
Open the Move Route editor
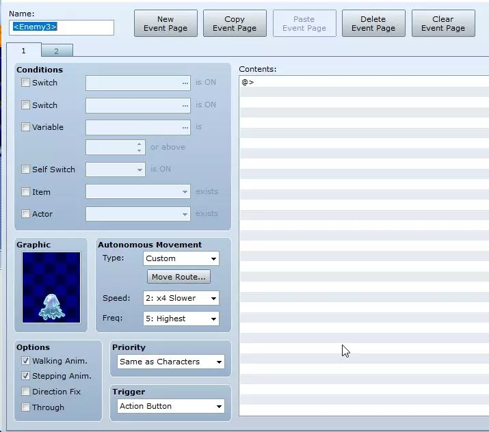pyautogui.click(x=179, y=277)
